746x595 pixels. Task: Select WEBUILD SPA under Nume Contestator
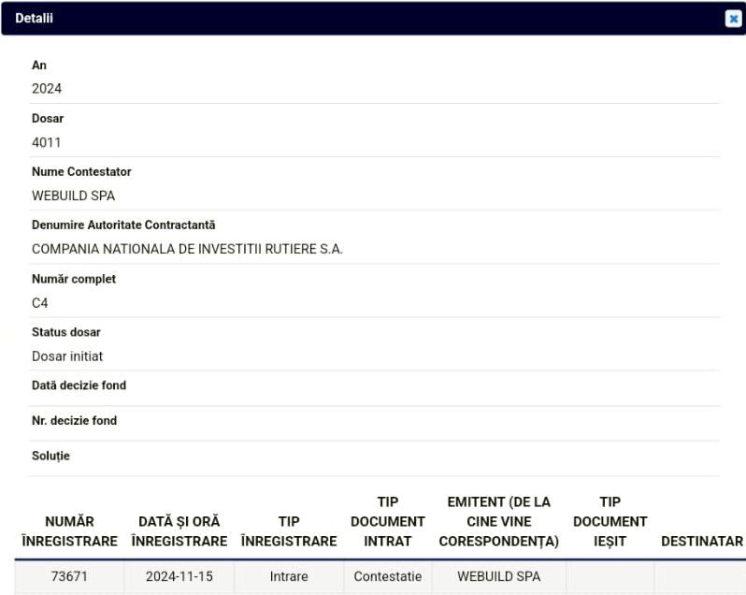74,196
